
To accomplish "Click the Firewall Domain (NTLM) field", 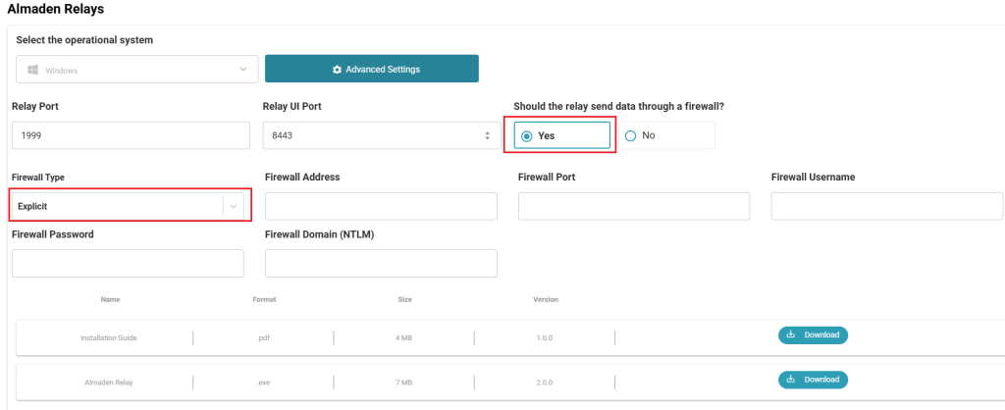I will click(x=381, y=263).
